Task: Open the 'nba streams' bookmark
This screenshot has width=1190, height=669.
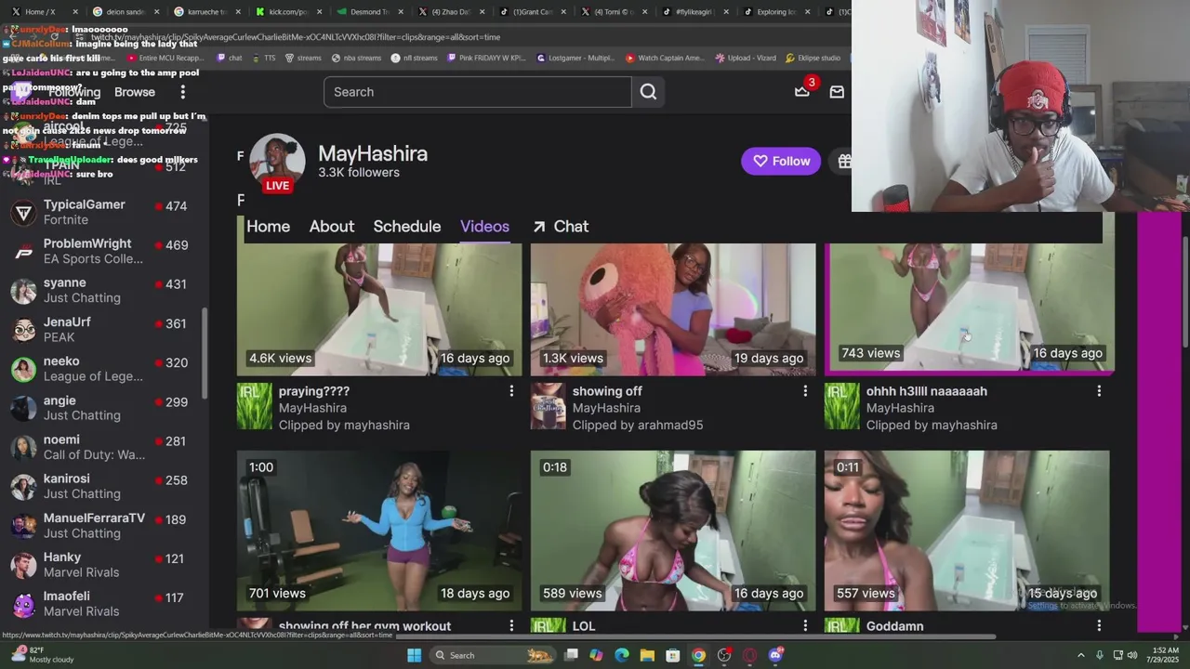Action: click(x=357, y=58)
